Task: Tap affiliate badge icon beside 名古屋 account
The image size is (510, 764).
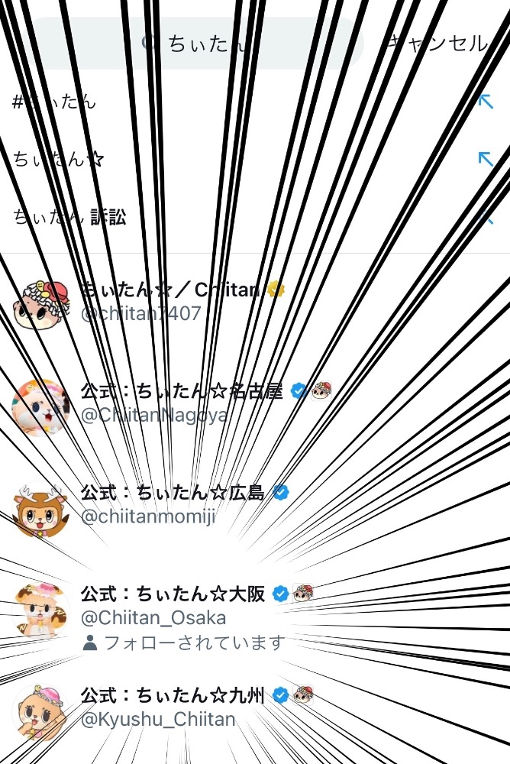Action: coord(322,390)
